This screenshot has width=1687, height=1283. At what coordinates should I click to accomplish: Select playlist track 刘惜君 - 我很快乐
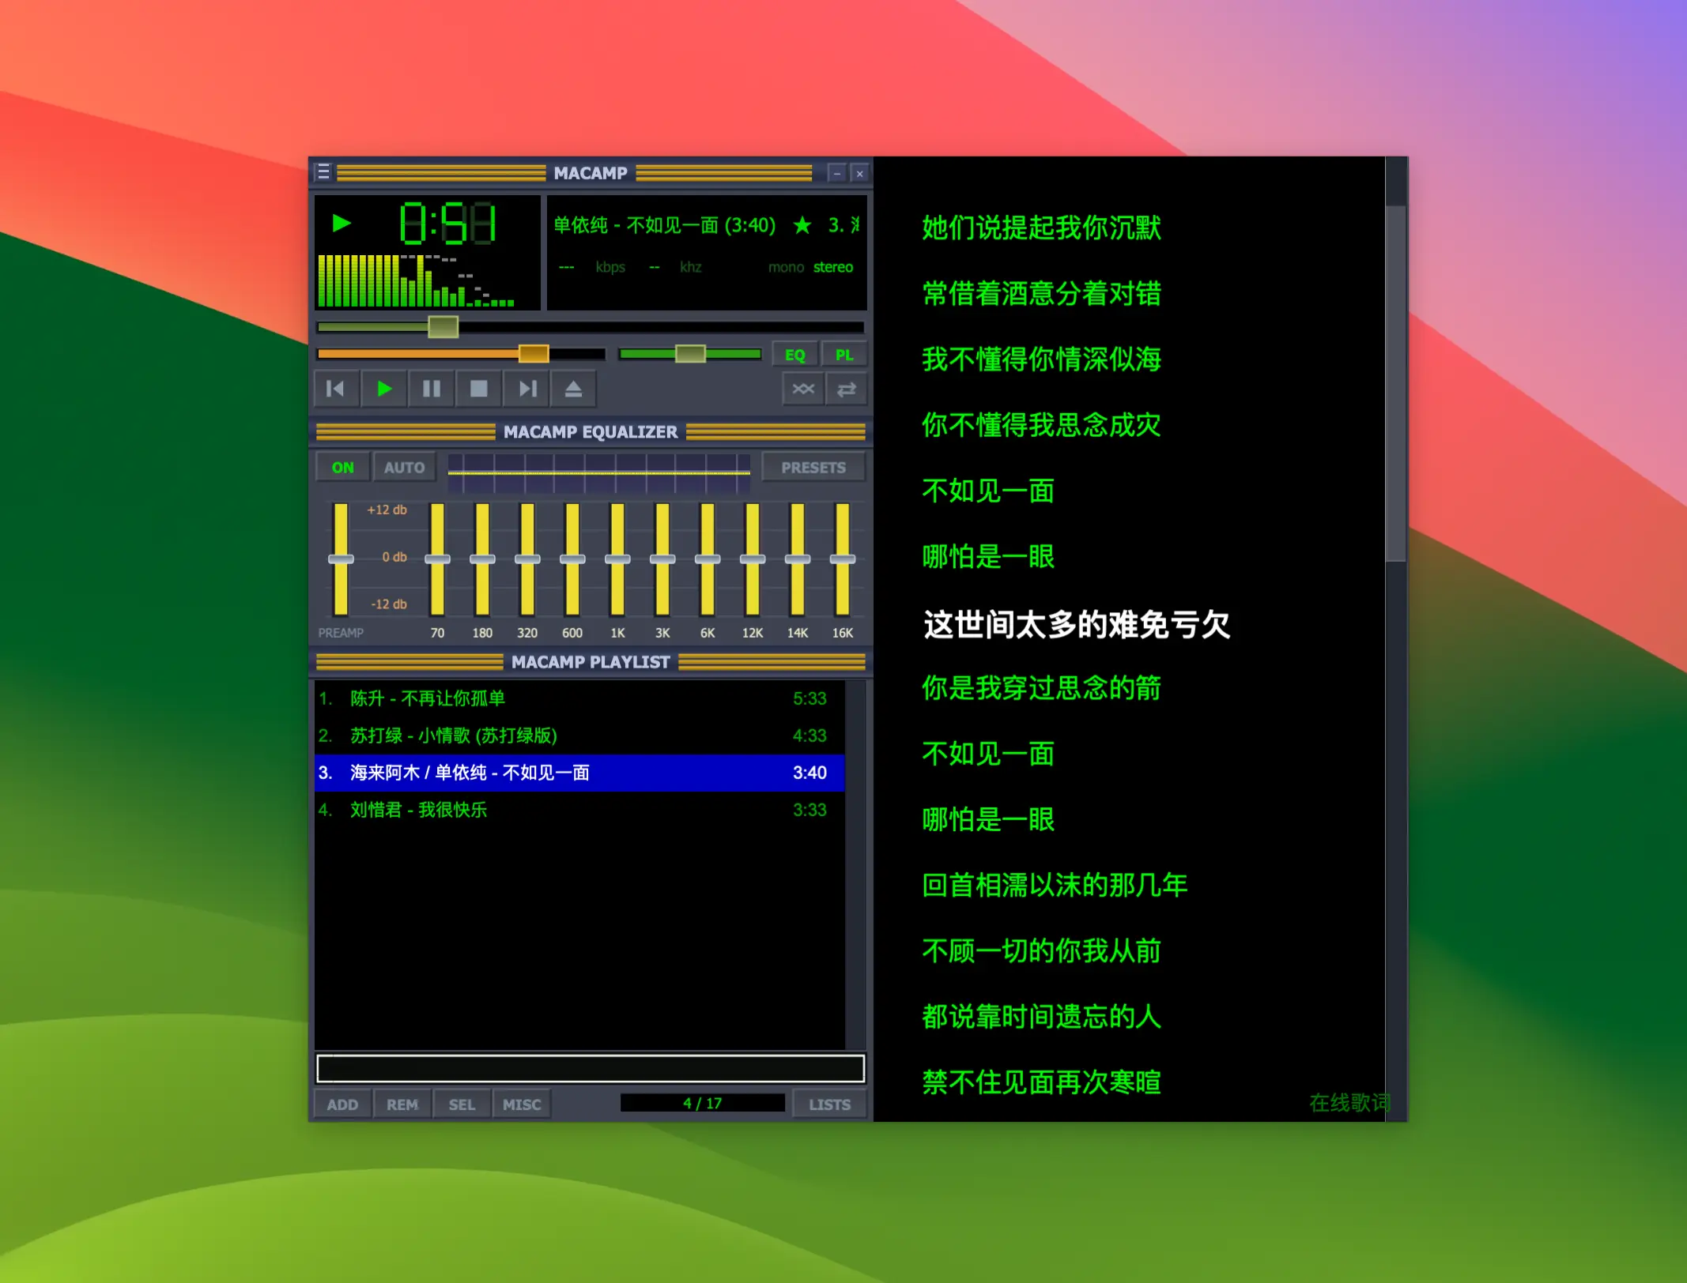pos(579,810)
